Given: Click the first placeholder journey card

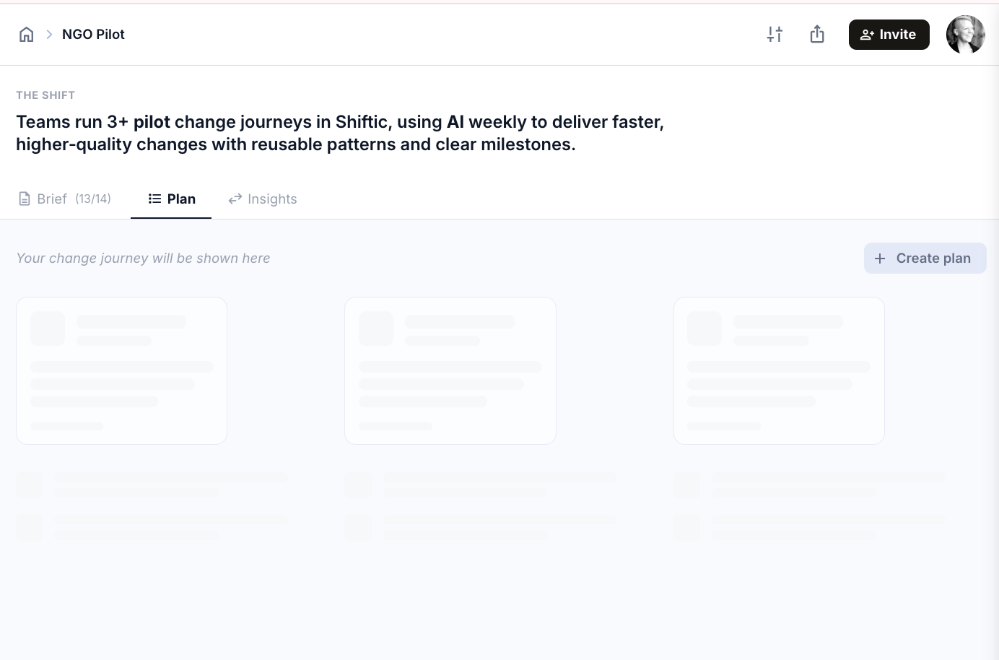Looking at the screenshot, I should (x=121, y=370).
